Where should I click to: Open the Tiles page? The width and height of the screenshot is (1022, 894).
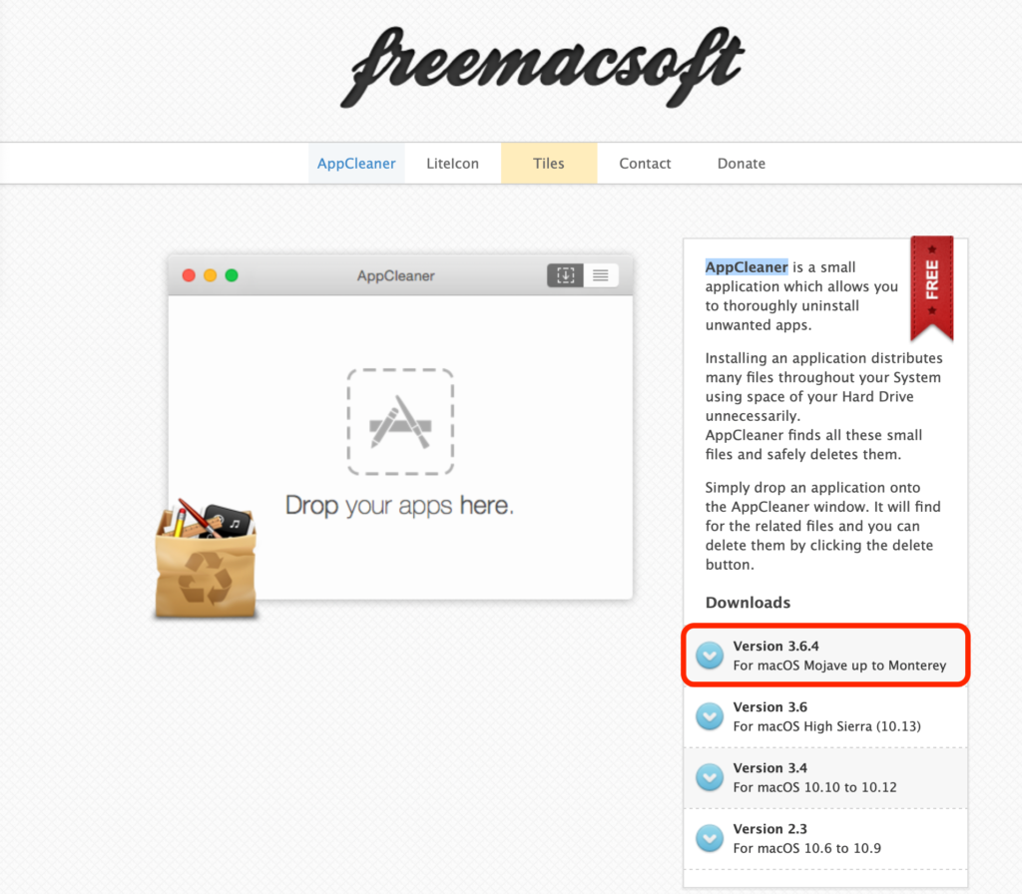(548, 163)
